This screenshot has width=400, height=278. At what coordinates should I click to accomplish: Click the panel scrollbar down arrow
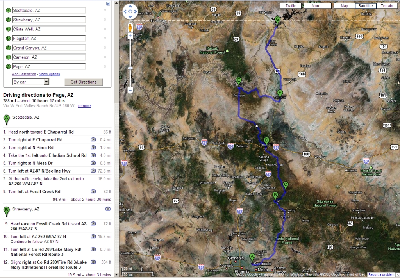pos(116,275)
